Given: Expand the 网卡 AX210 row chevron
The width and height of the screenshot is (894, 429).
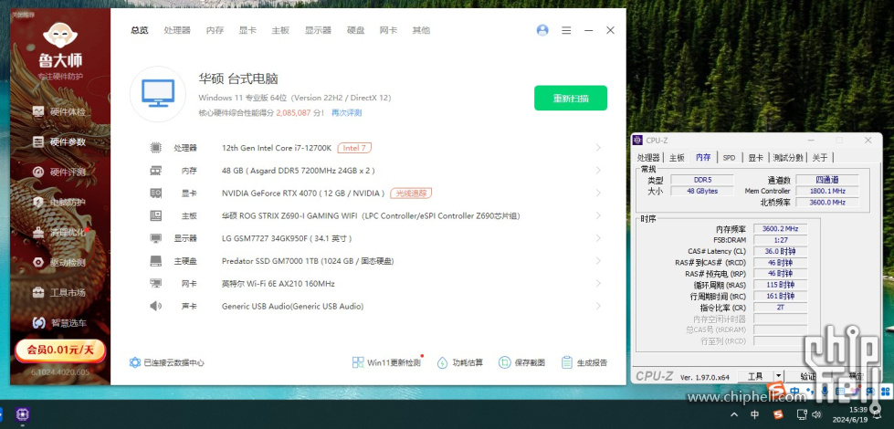Looking at the screenshot, I should click(598, 283).
